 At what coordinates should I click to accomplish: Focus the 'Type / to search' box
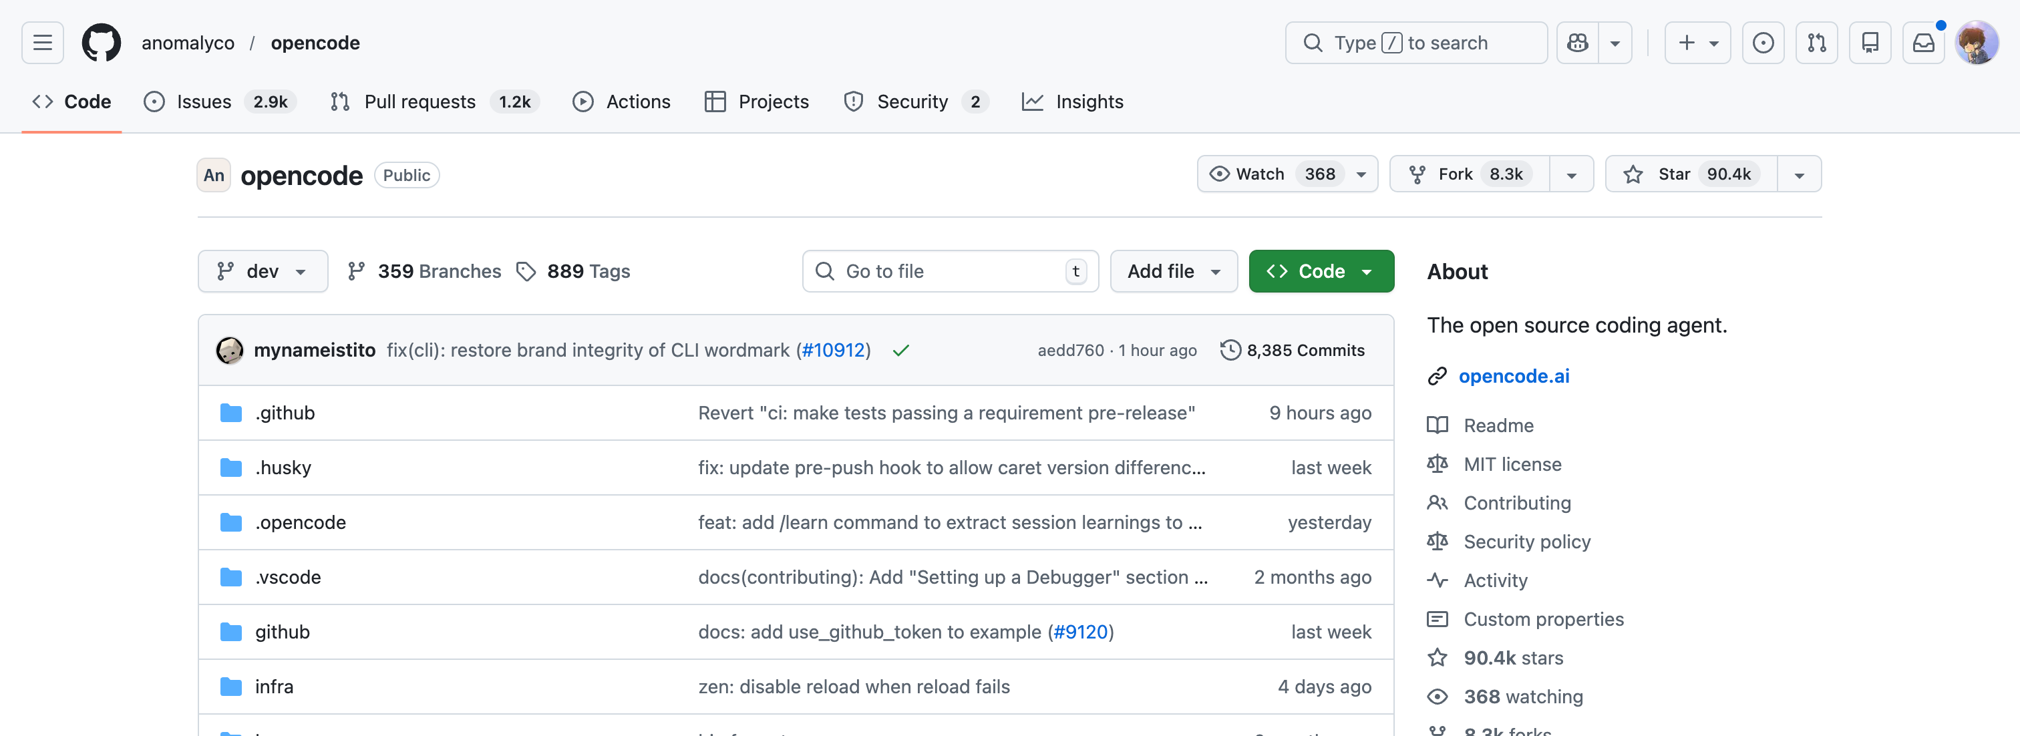pyautogui.click(x=1415, y=42)
